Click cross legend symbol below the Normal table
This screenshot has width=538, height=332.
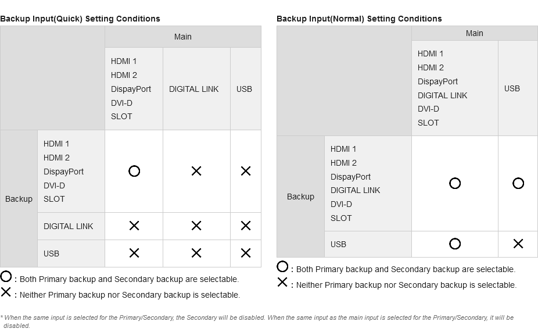point(282,283)
